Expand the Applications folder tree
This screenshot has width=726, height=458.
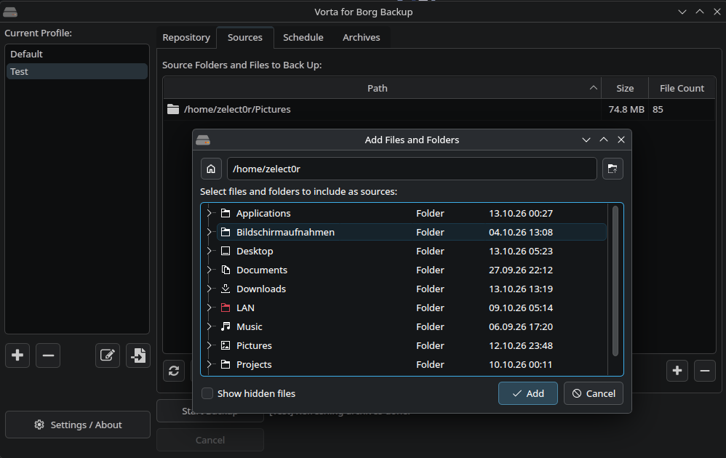point(209,213)
